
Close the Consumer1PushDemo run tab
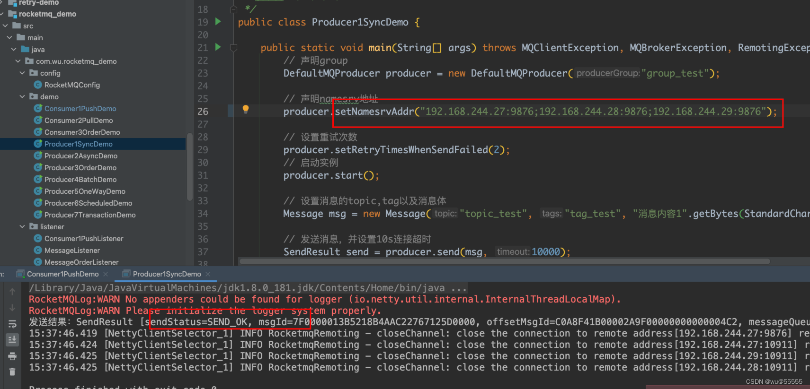click(x=106, y=274)
